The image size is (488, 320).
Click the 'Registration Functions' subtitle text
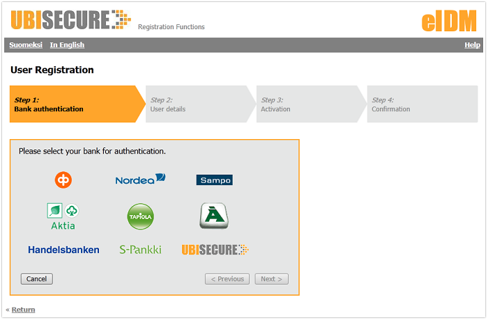(171, 27)
